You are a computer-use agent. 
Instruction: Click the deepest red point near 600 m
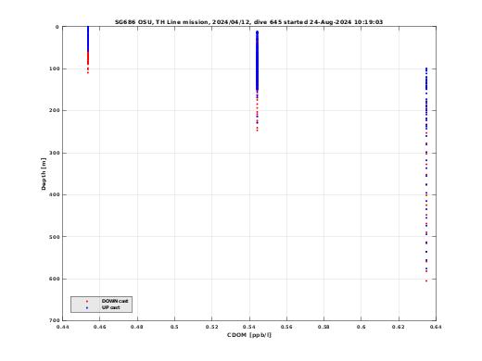click(426, 280)
